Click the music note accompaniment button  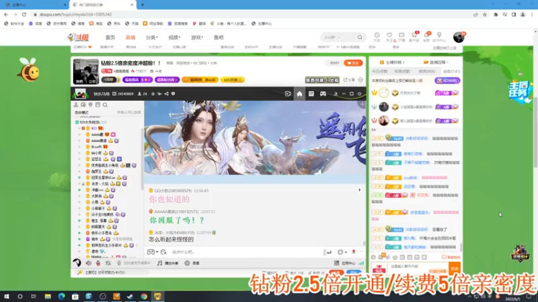167,263
